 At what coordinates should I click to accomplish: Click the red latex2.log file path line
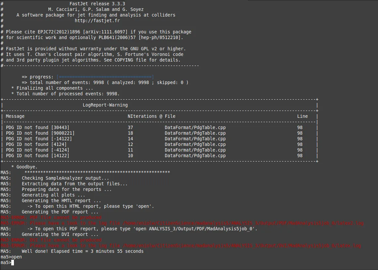tap(182, 223)
